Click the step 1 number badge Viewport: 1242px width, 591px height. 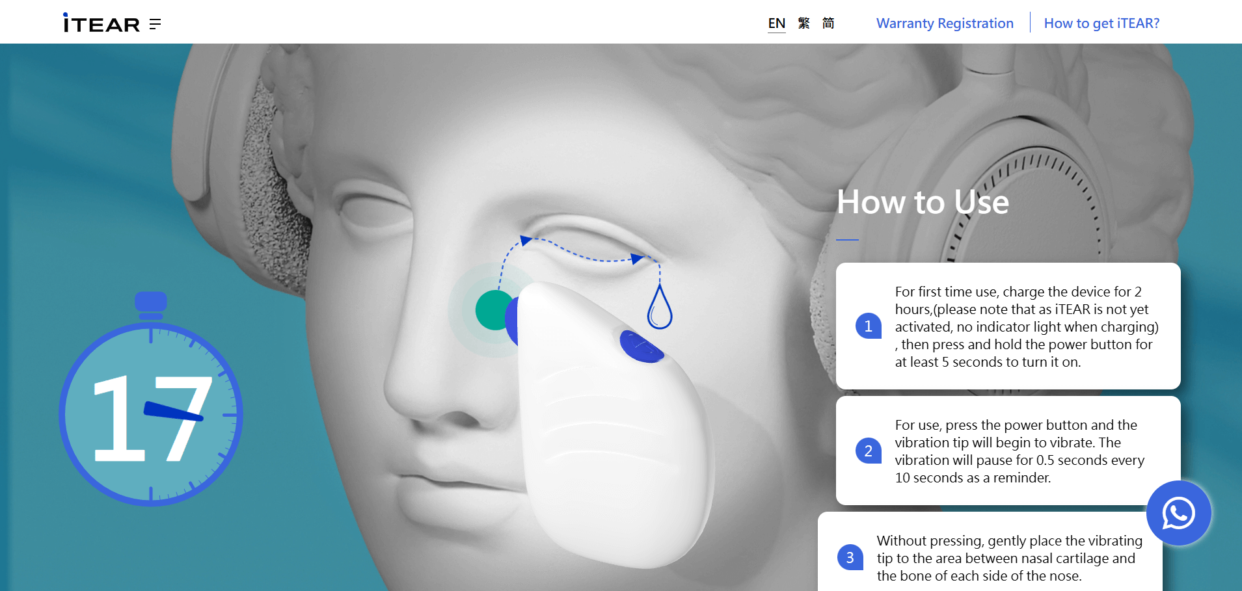click(x=868, y=326)
